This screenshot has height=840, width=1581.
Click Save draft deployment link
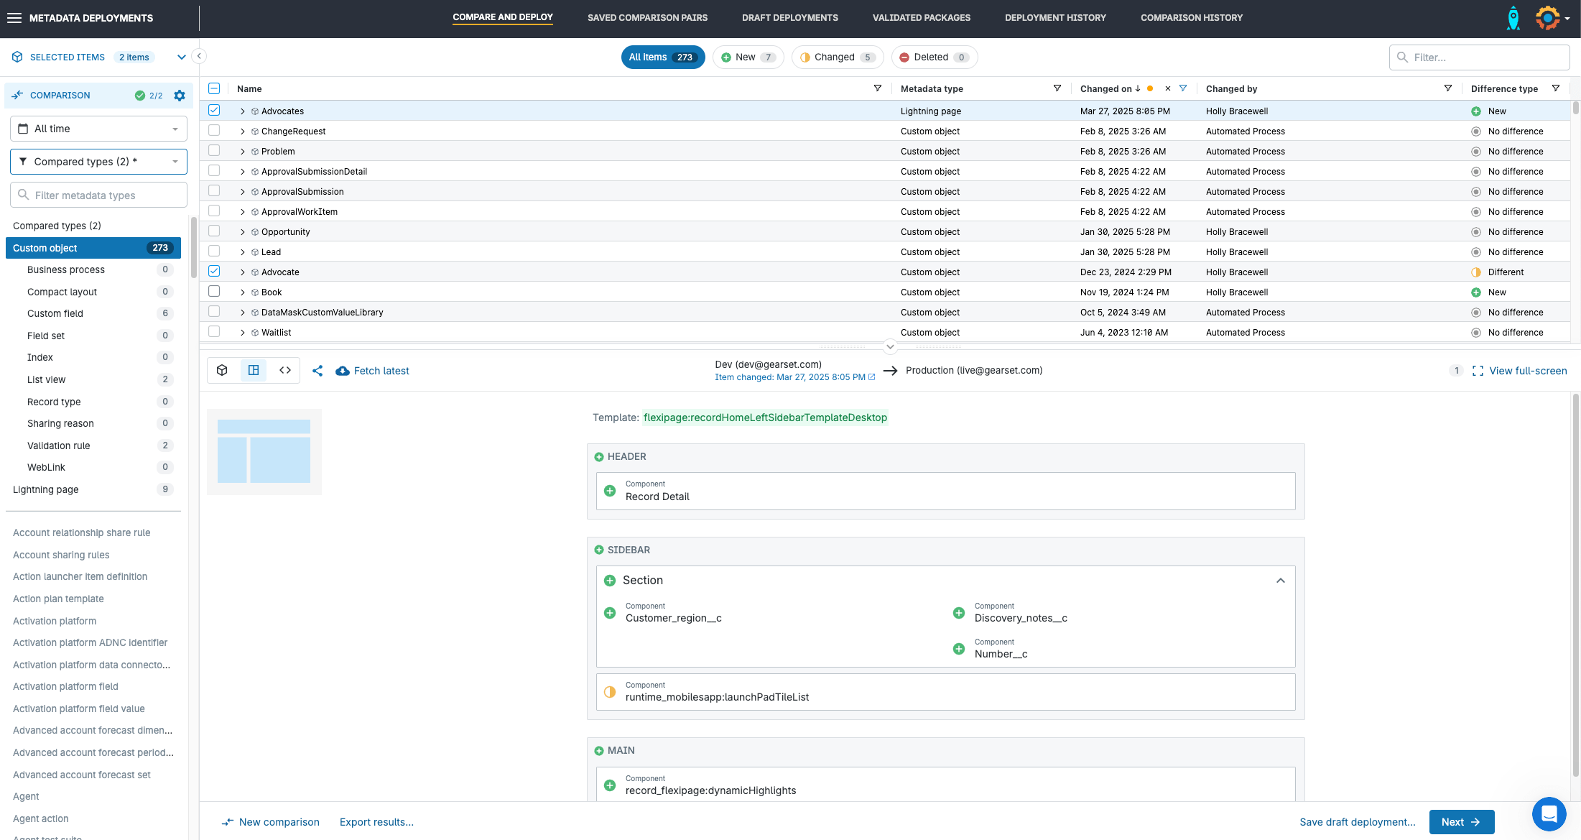coord(1357,822)
